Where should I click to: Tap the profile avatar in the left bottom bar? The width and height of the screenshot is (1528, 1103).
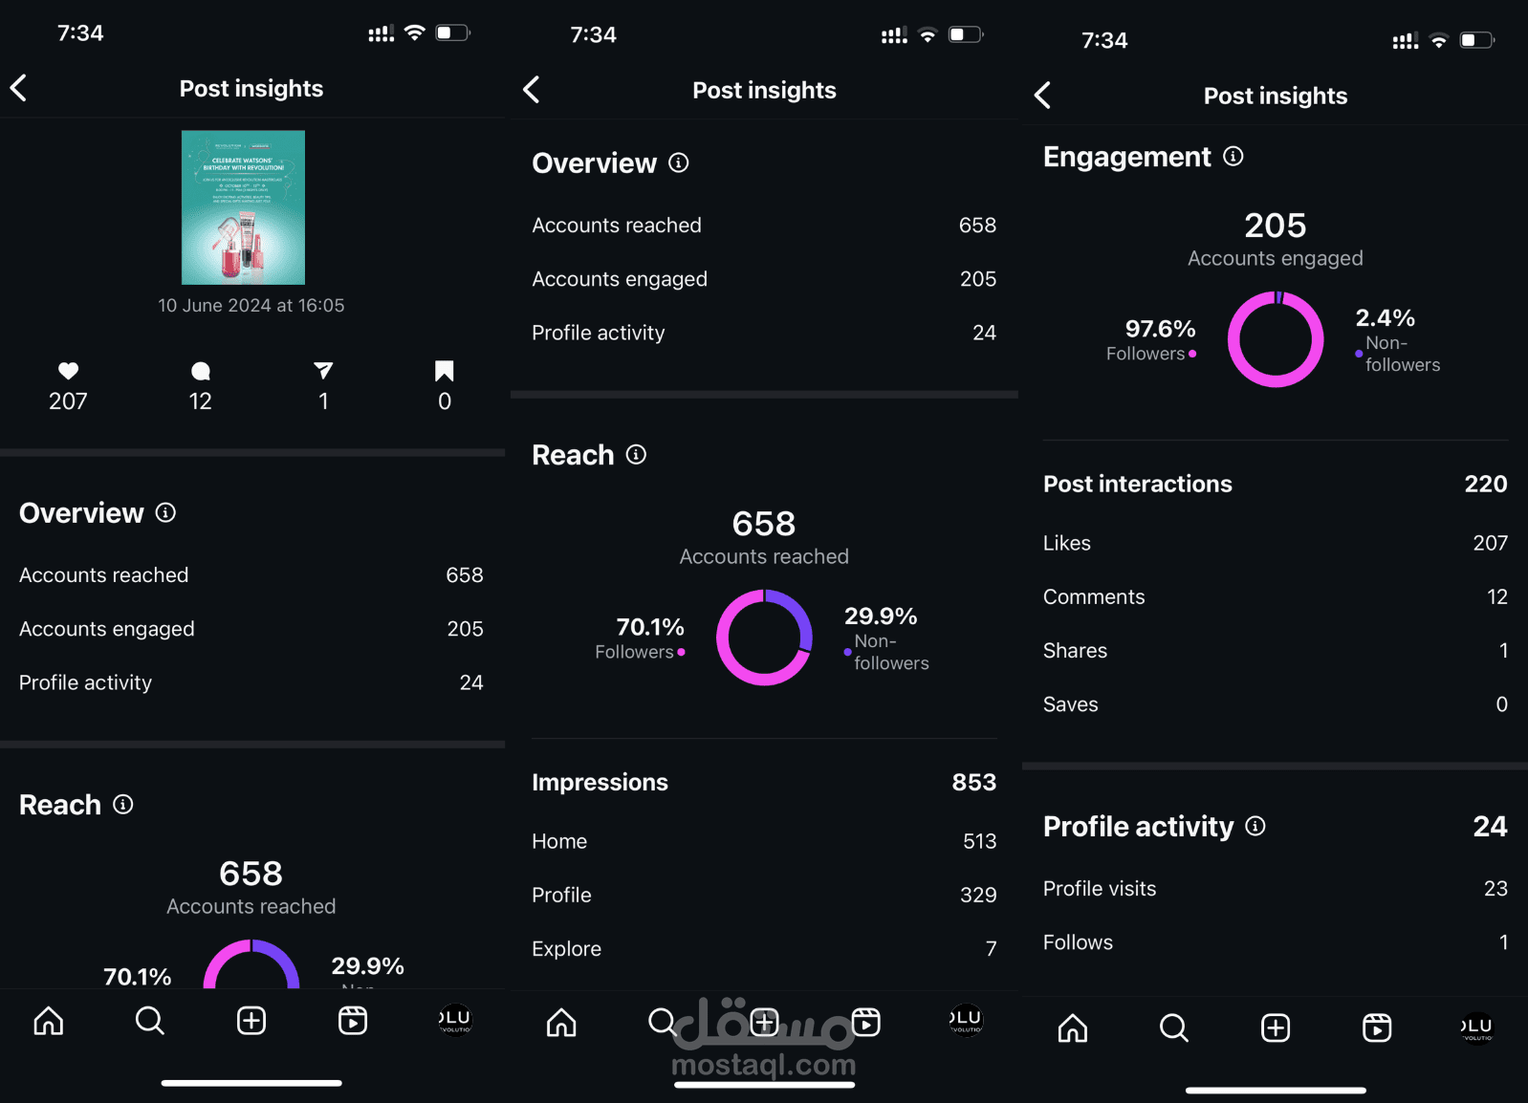[455, 1020]
